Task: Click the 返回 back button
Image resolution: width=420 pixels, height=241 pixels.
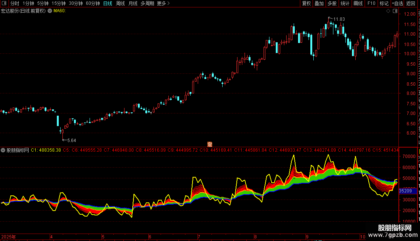Action: pyautogui.click(x=411, y=3)
